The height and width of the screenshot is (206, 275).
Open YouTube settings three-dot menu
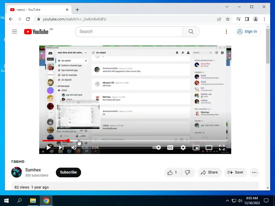pos(226,32)
